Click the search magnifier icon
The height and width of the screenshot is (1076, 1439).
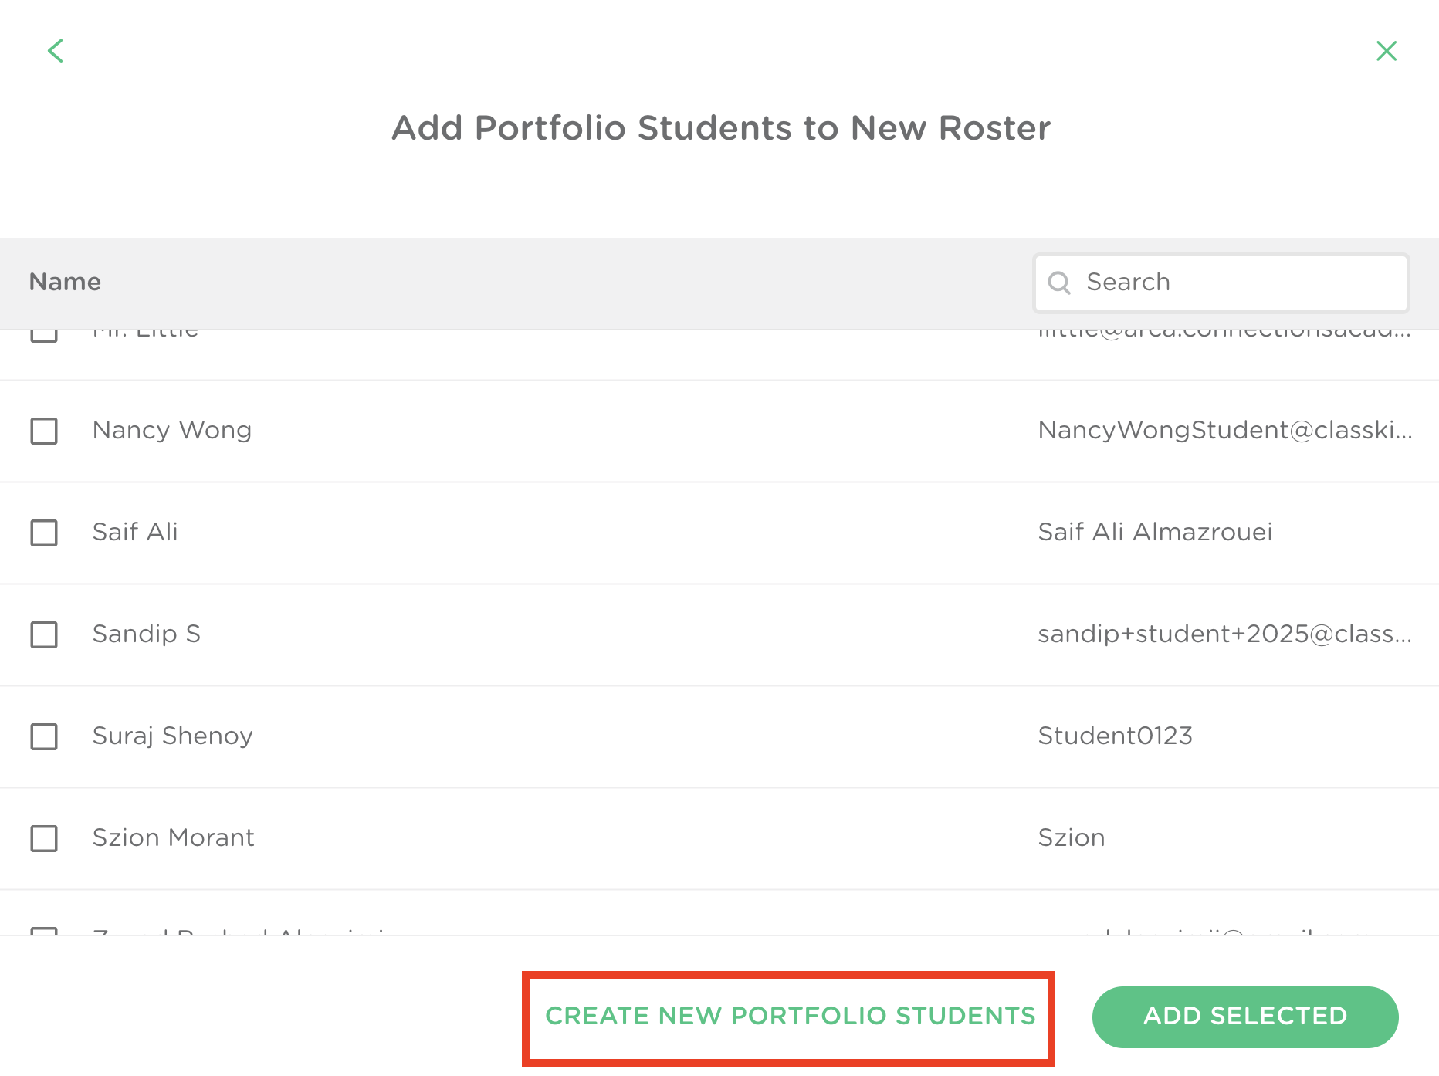pos(1059,283)
